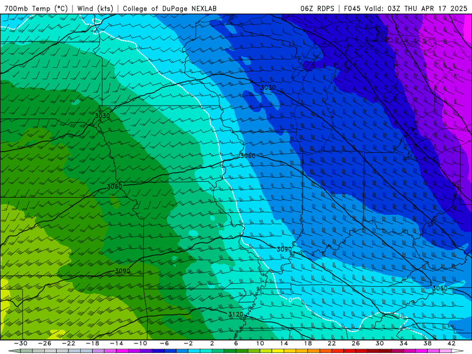The width and height of the screenshot is (472, 354).
Task: Click the 38 color scale label
Action: pos(427,343)
